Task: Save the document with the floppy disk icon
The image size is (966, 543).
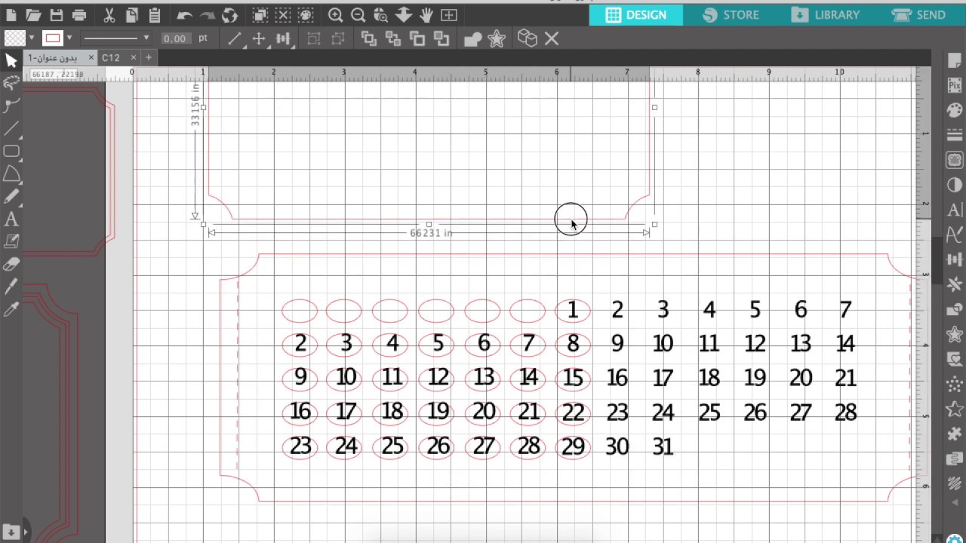Action: click(x=57, y=14)
